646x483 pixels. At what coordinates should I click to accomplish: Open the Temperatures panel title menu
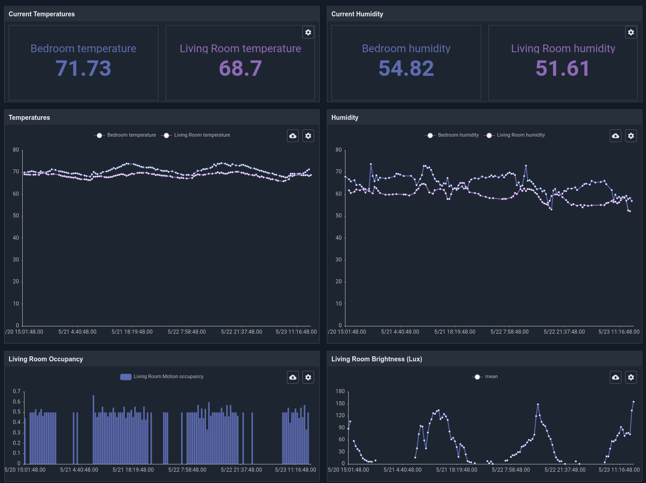(29, 117)
